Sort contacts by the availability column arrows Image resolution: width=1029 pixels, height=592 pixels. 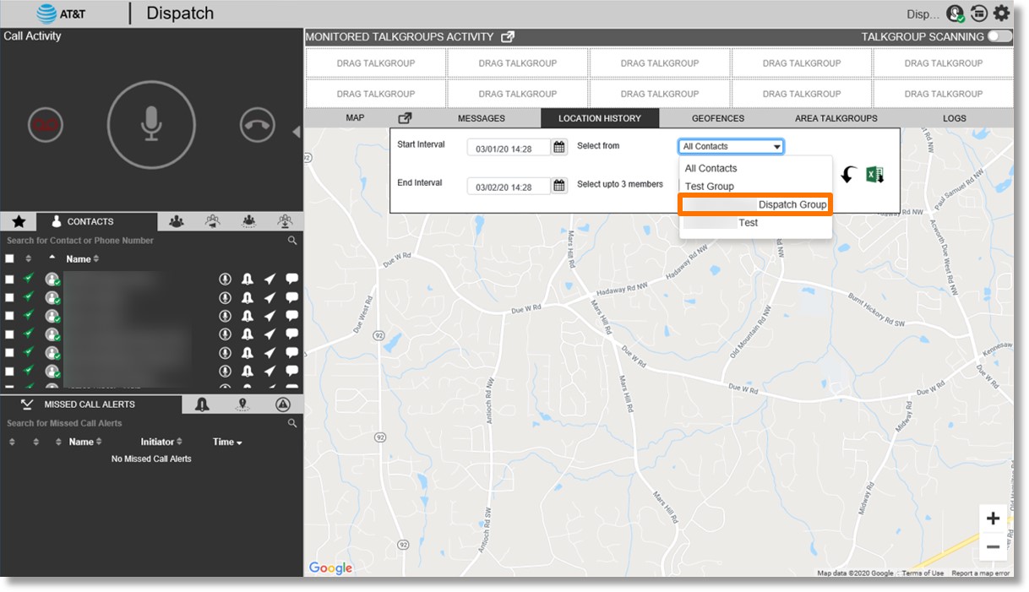(x=29, y=258)
